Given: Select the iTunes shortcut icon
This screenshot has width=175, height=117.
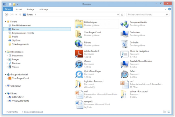Looking at the screenshot, I should (79, 64).
